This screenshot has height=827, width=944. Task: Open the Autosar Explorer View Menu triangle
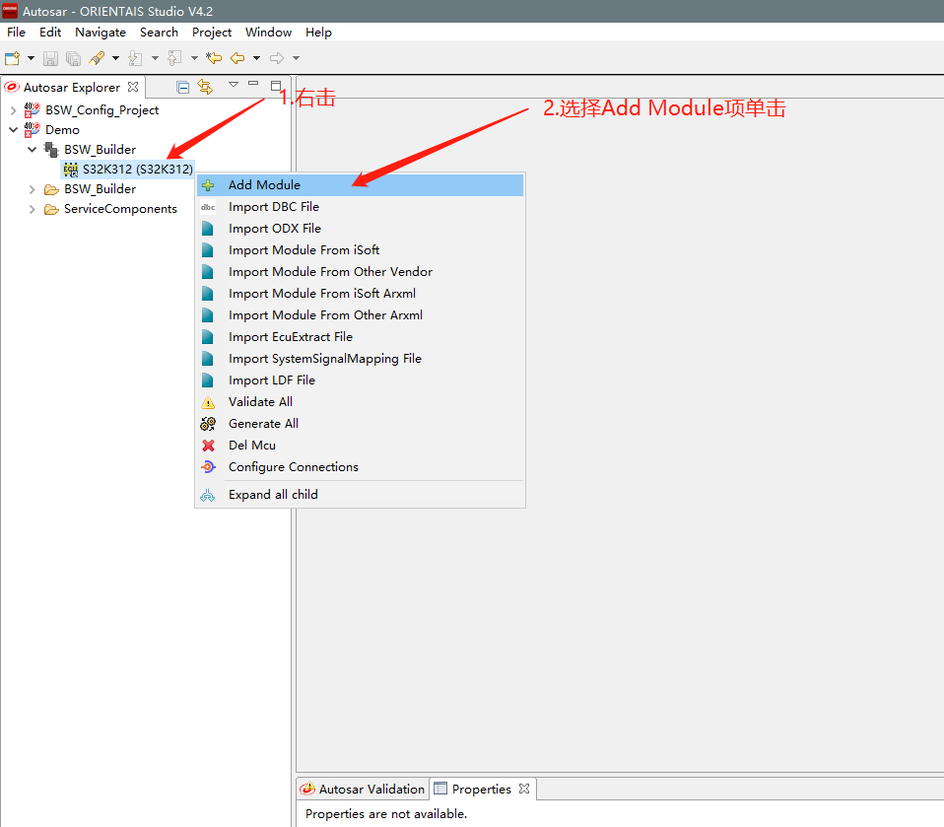[234, 85]
